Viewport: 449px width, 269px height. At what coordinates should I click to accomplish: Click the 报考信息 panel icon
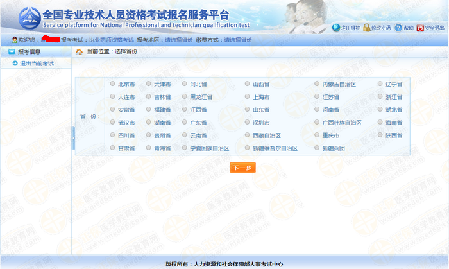(10, 51)
